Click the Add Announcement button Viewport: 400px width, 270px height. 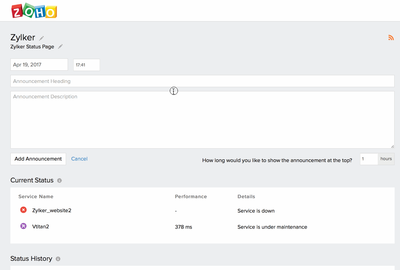coord(38,159)
